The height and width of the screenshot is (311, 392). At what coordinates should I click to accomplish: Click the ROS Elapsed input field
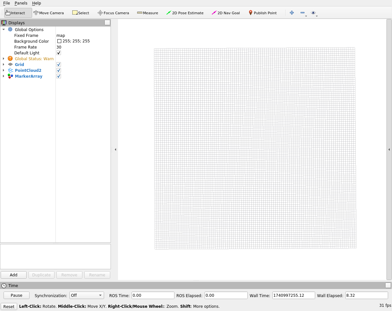226,295
